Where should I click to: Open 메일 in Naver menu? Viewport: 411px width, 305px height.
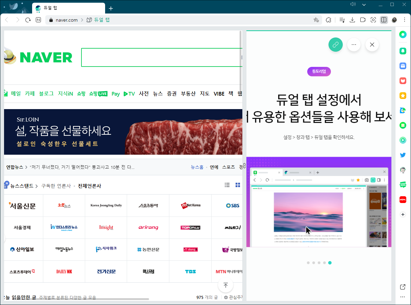[16, 94]
